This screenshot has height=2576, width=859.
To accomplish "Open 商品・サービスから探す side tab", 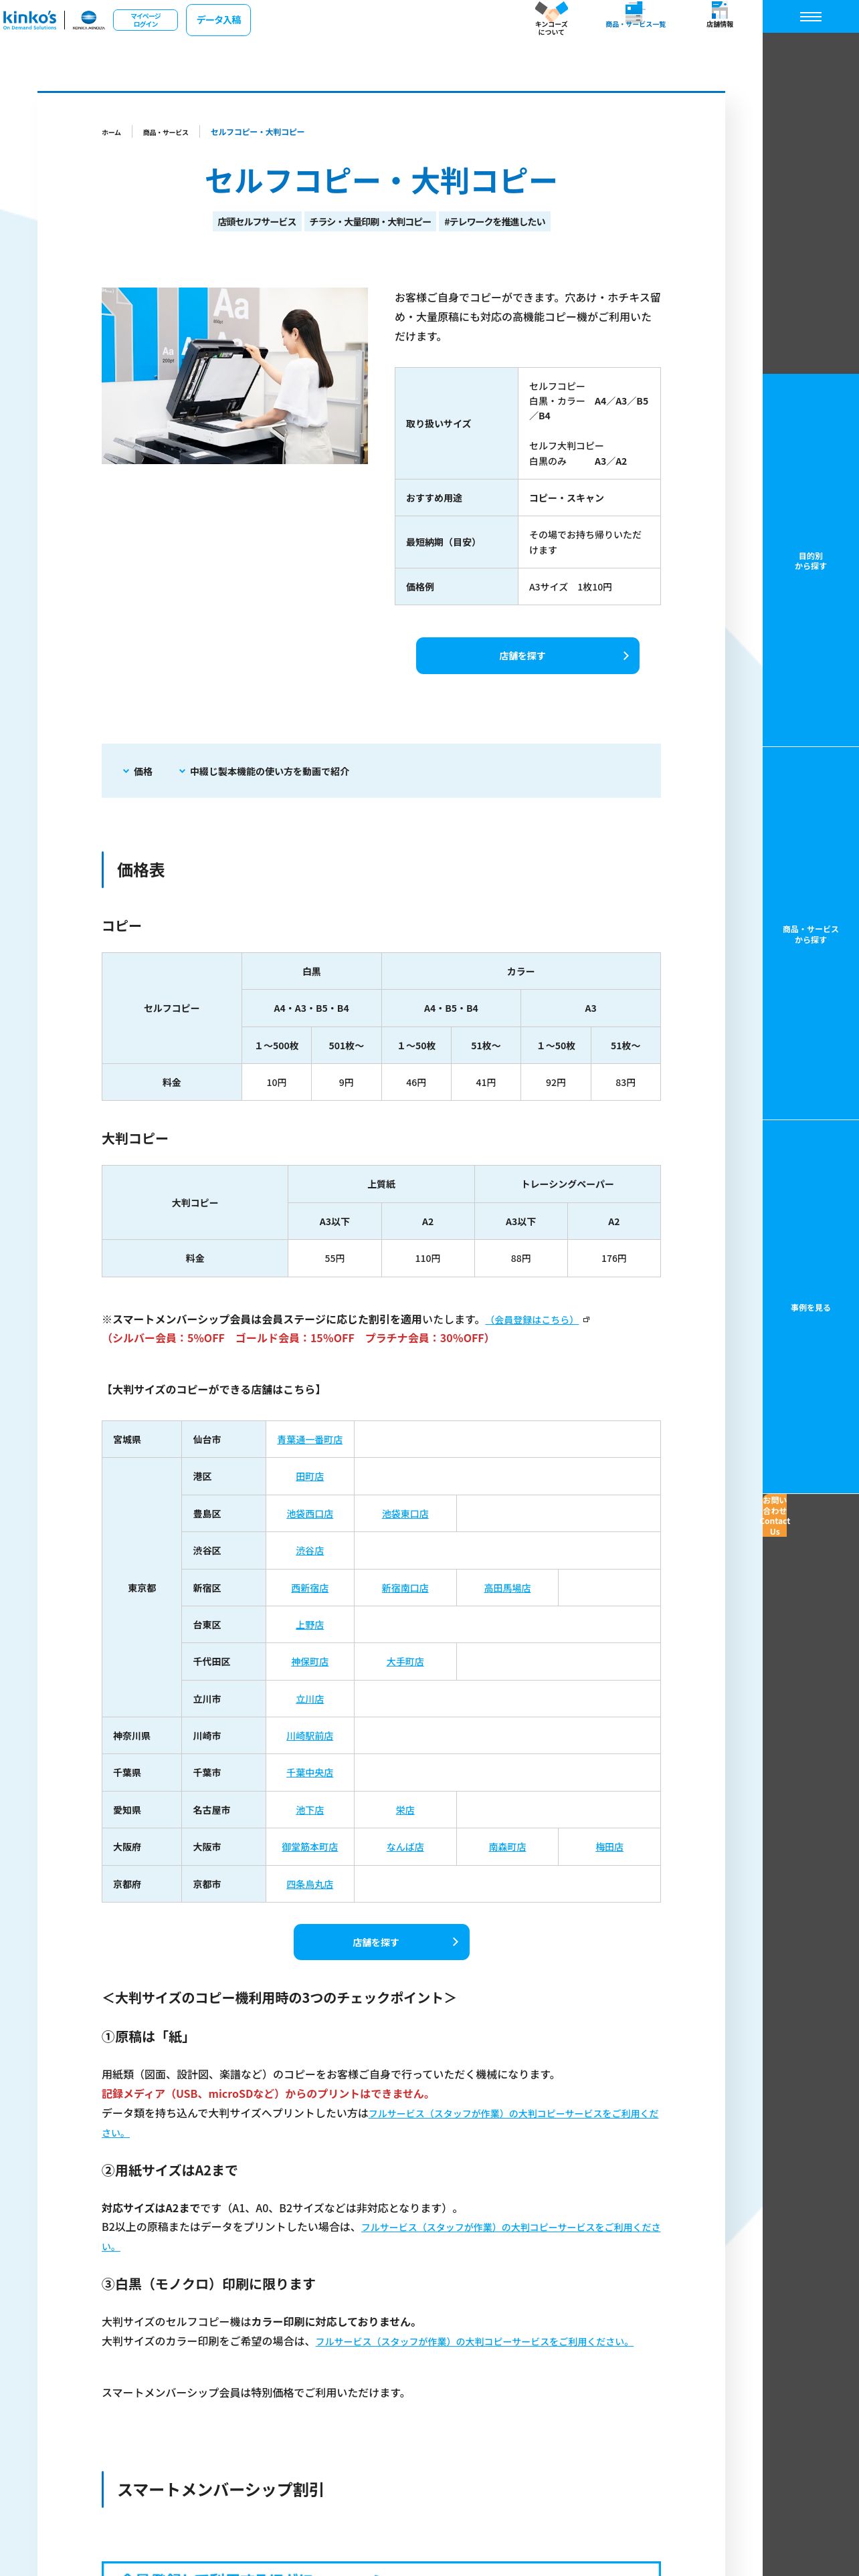I will (811, 934).
